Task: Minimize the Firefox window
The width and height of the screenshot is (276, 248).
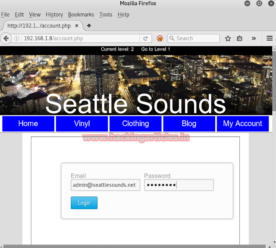Action: point(247,3)
